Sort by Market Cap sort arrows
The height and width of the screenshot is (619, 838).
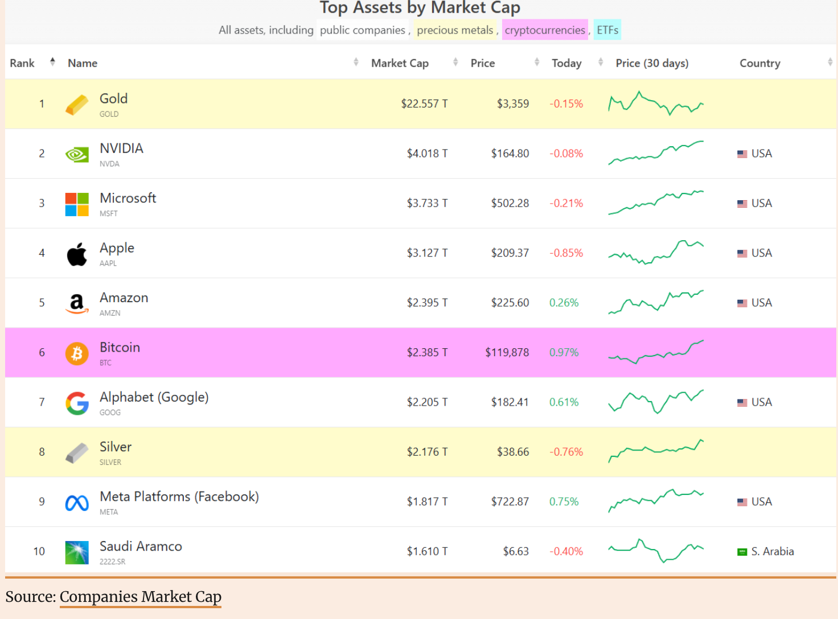point(455,62)
